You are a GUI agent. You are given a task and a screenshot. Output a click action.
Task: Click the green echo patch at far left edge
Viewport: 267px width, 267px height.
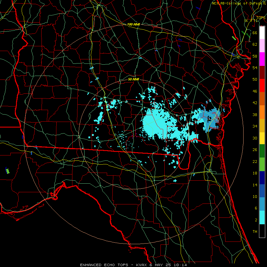(x=7, y=171)
